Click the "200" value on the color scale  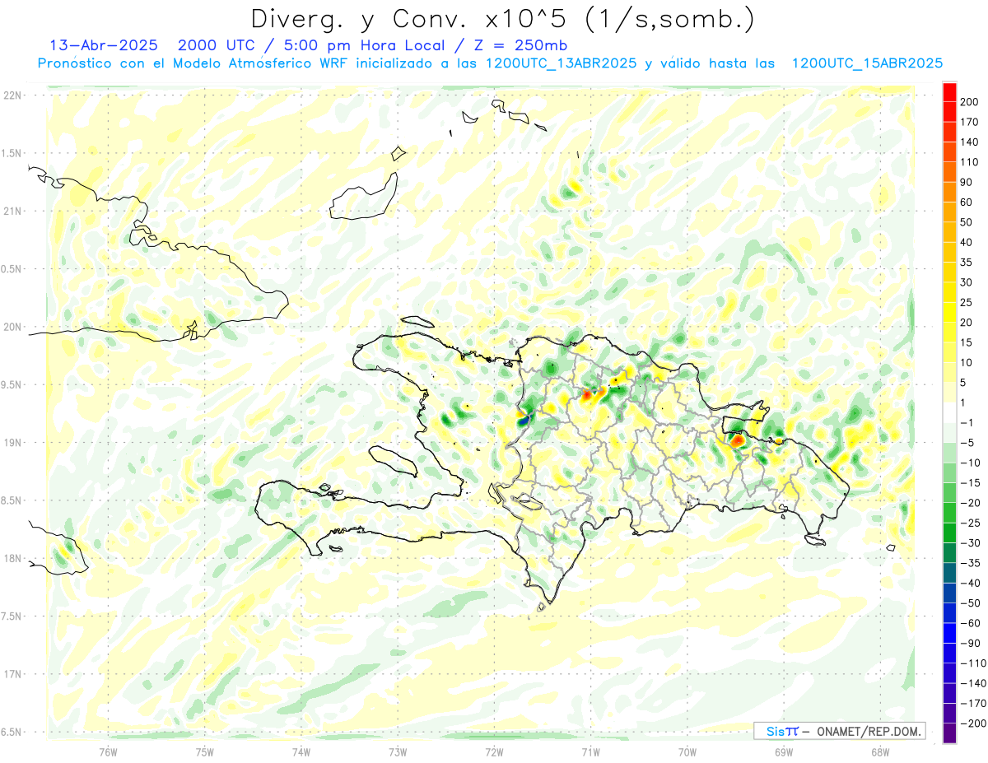(x=971, y=102)
